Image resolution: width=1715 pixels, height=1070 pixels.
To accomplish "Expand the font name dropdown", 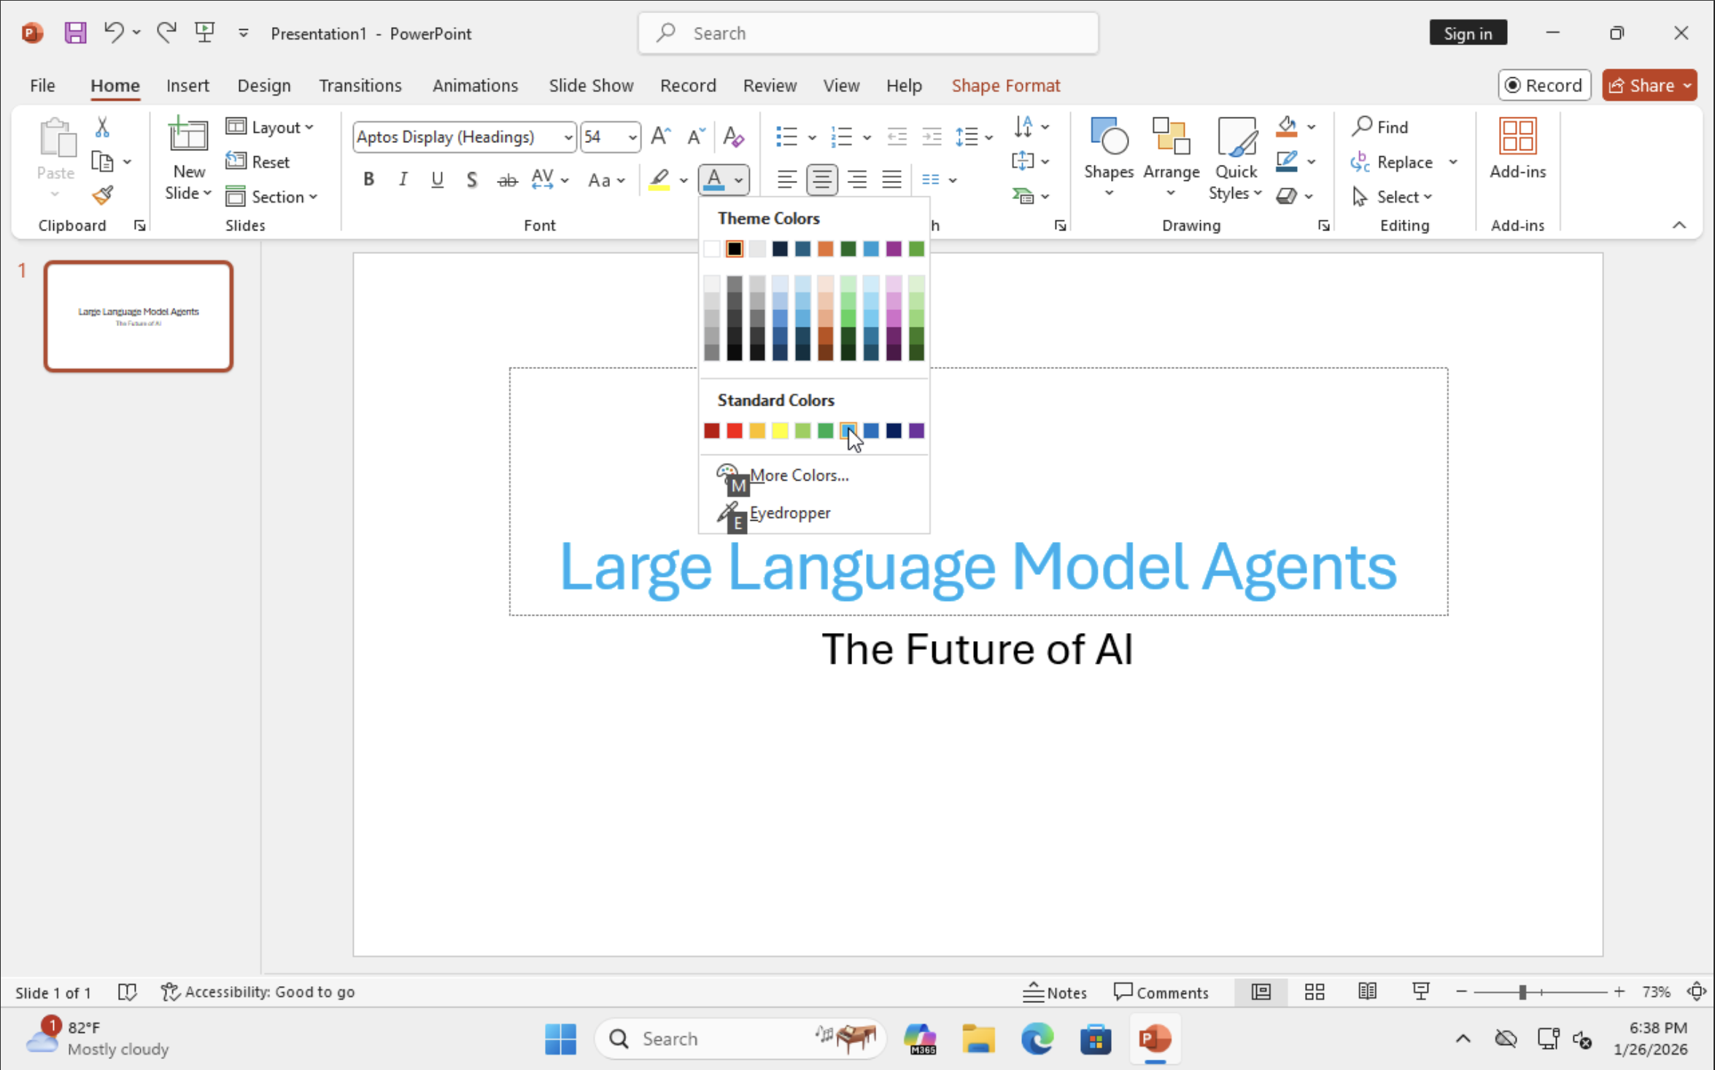I will (x=568, y=137).
